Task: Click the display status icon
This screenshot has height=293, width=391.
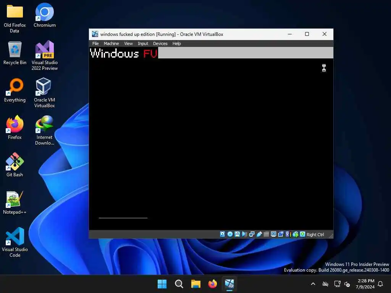Action: [x=273, y=234]
